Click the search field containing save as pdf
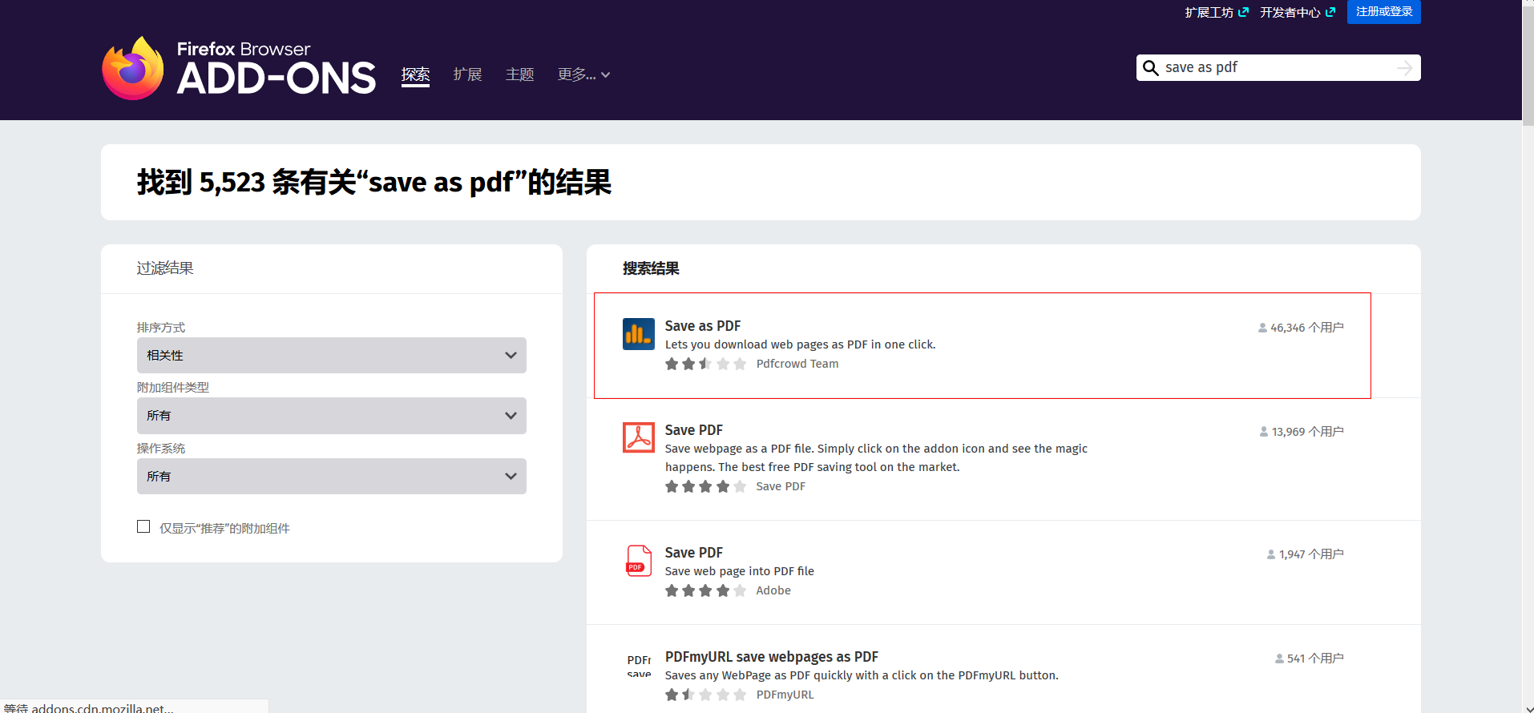The width and height of the screenshot is (1534, 713). (x=1278, y=68)
